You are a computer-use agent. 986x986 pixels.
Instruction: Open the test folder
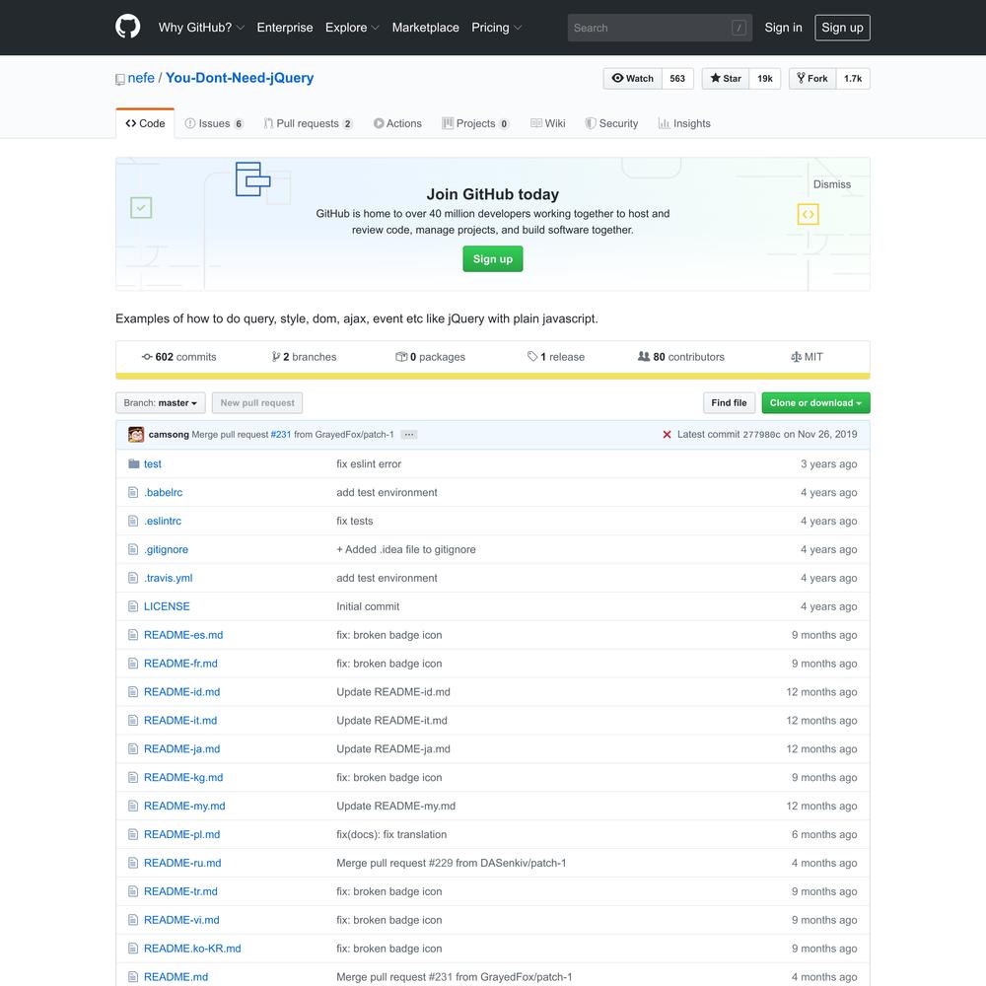152,464
